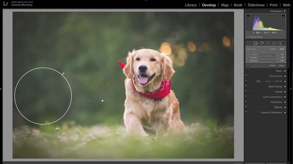Click the Lr application logo

click(5, 4)
